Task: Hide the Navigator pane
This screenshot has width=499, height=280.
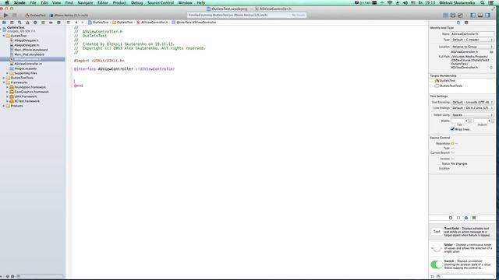Action: coord(473,15)
